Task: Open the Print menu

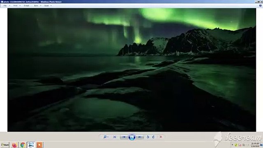Action: [x=16, y=6]
